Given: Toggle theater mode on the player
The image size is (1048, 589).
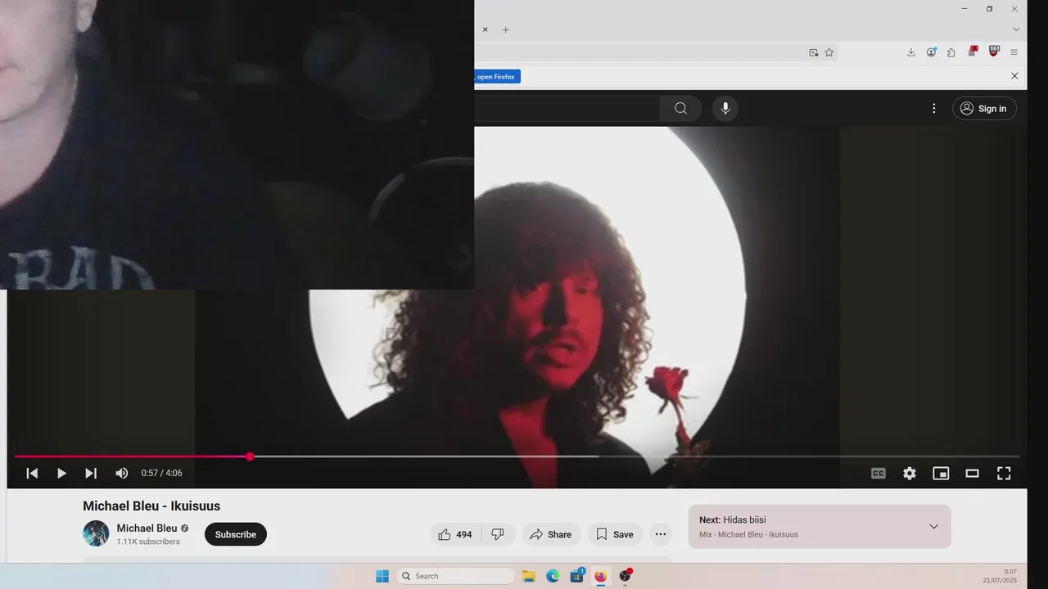Looking at the screenshot, I should (972, 473).
